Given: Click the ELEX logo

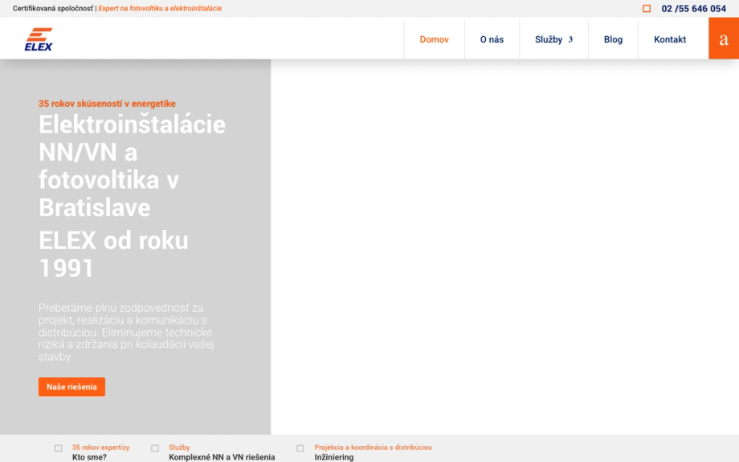Looking at the screenshot, I should tap(39, 39).
